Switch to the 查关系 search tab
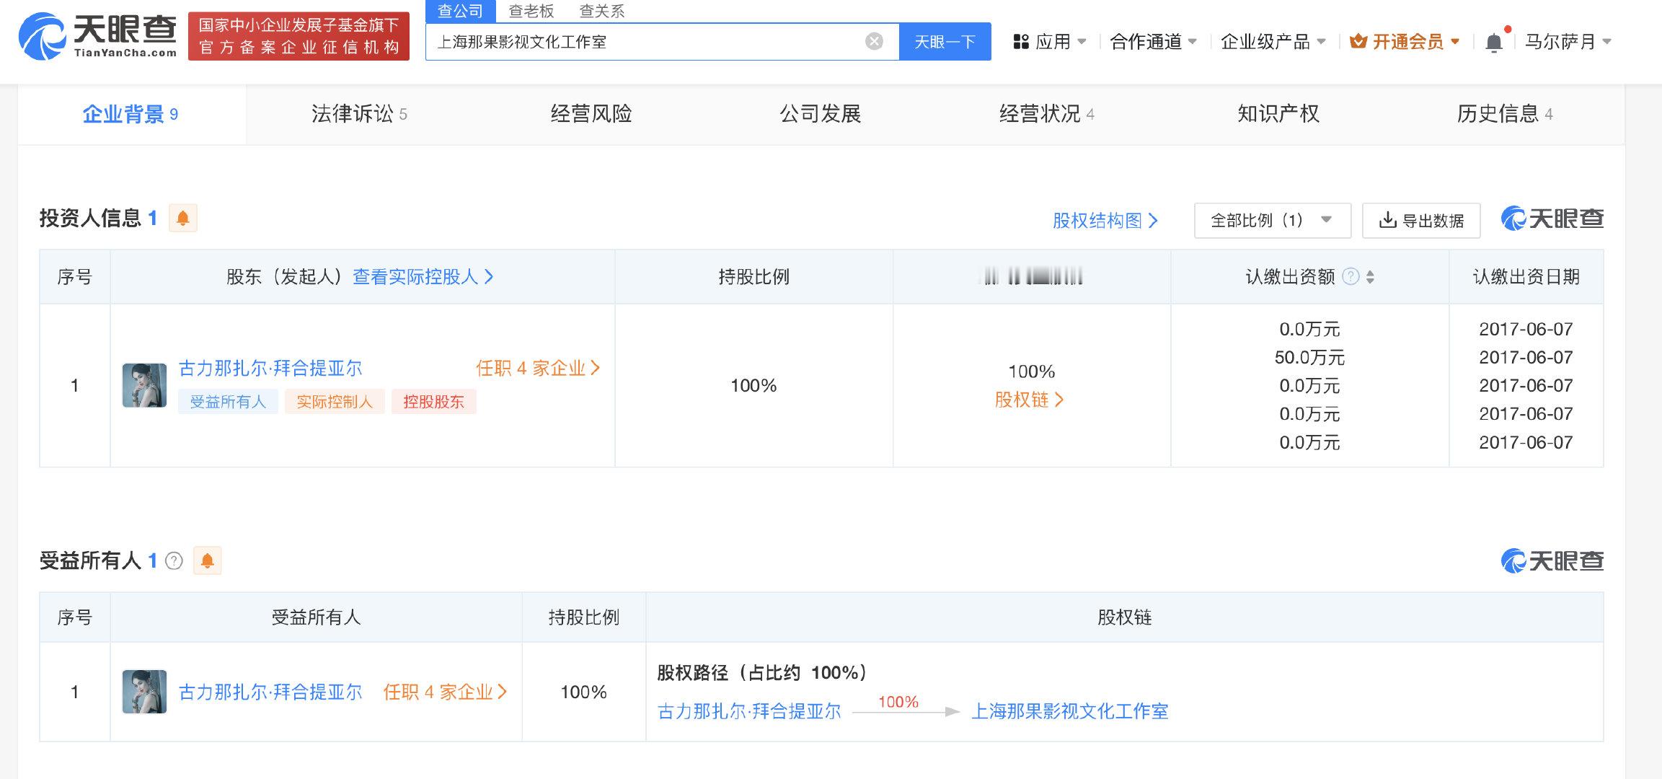The width and height of the screenshot is (1662, 779). 602,11
